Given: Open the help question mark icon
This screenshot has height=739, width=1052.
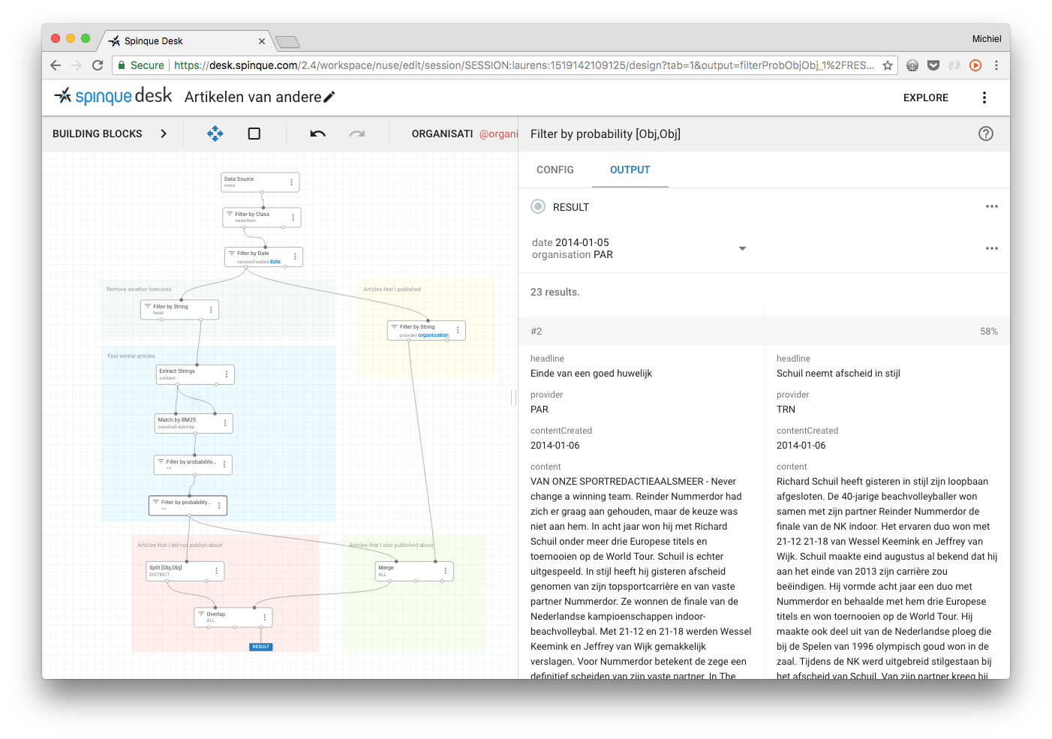Looking at the screenshot, I should pyautogui.click(x=986, y=134).
